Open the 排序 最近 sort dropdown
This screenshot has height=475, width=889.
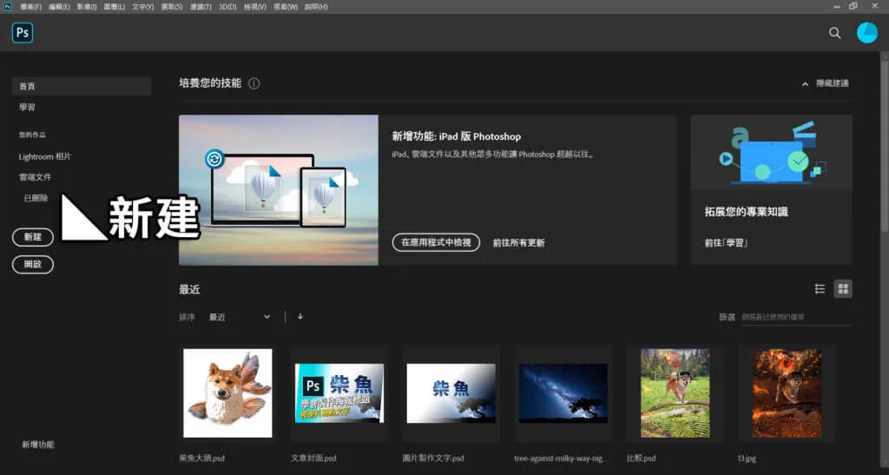[x=240, y=317]
